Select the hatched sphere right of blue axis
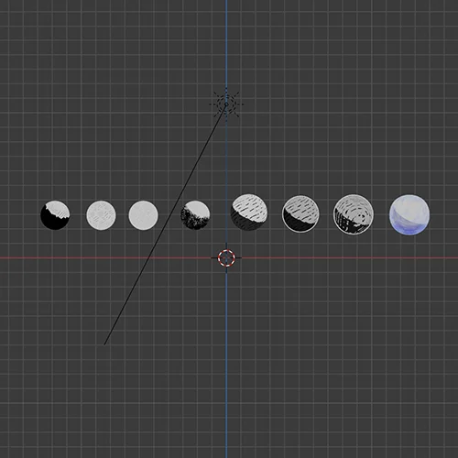Image resolution: width=458 pixels, height=458 pixels. pos(249,212)
